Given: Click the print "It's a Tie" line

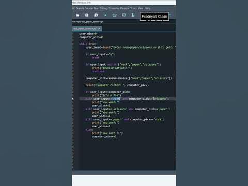Looking at the screenshot, I should click(x=106, y=96).
